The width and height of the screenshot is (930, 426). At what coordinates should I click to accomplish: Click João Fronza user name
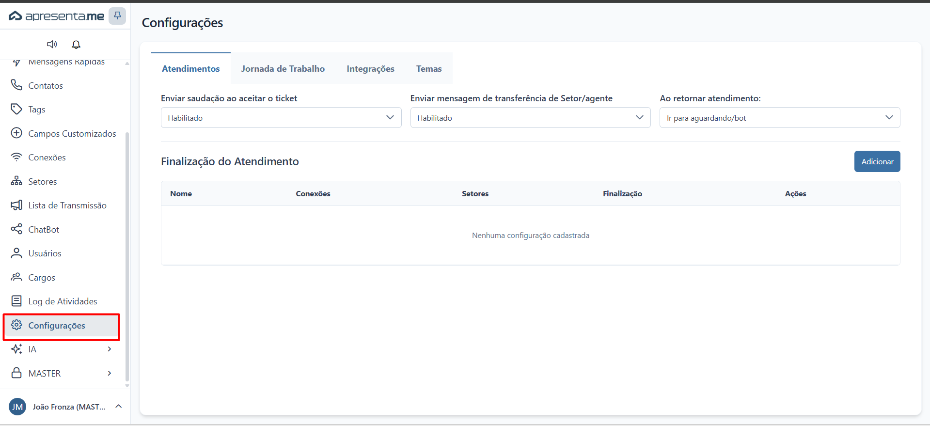69,407
